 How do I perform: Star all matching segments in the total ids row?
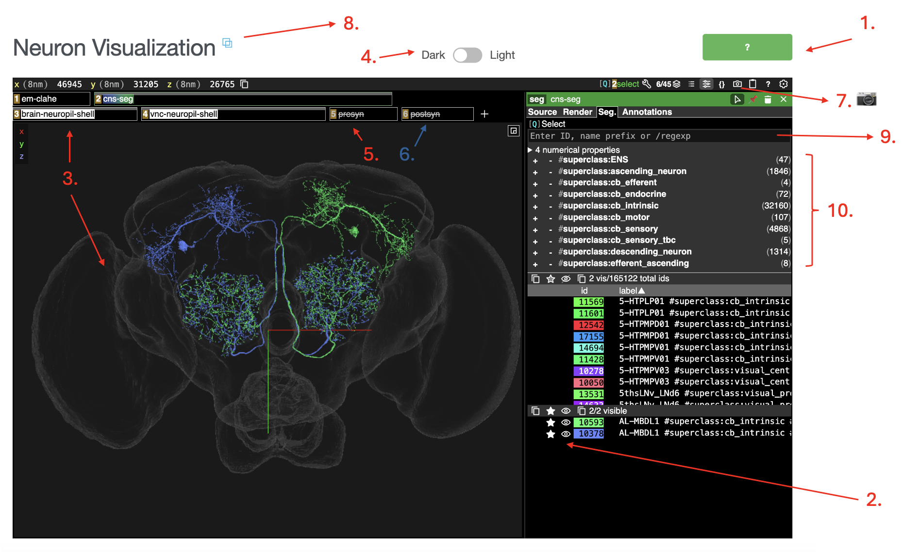(x=551, y=278)
